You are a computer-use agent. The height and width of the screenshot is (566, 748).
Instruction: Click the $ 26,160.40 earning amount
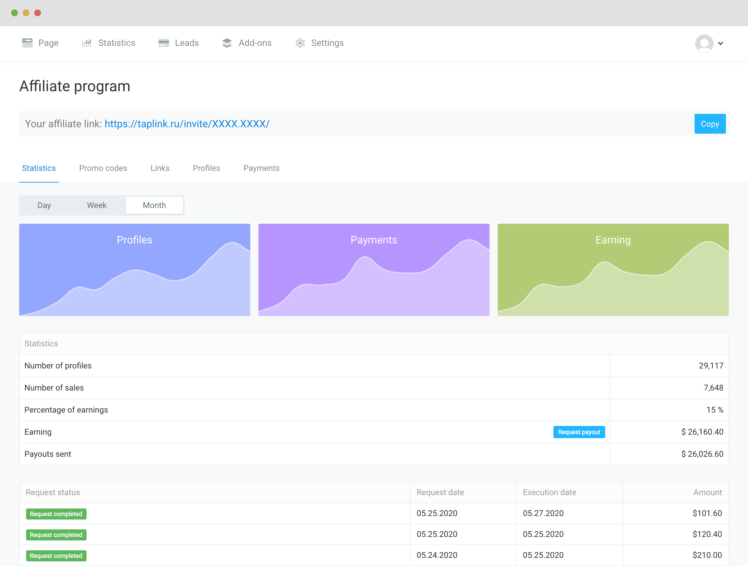click(702, 432)
